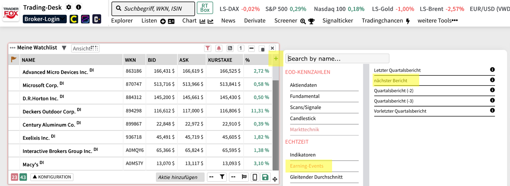Screen dimensions: 510x186
Task: Sort watchlist by KURSTAXE column
Action: click(x=224, y=60)
